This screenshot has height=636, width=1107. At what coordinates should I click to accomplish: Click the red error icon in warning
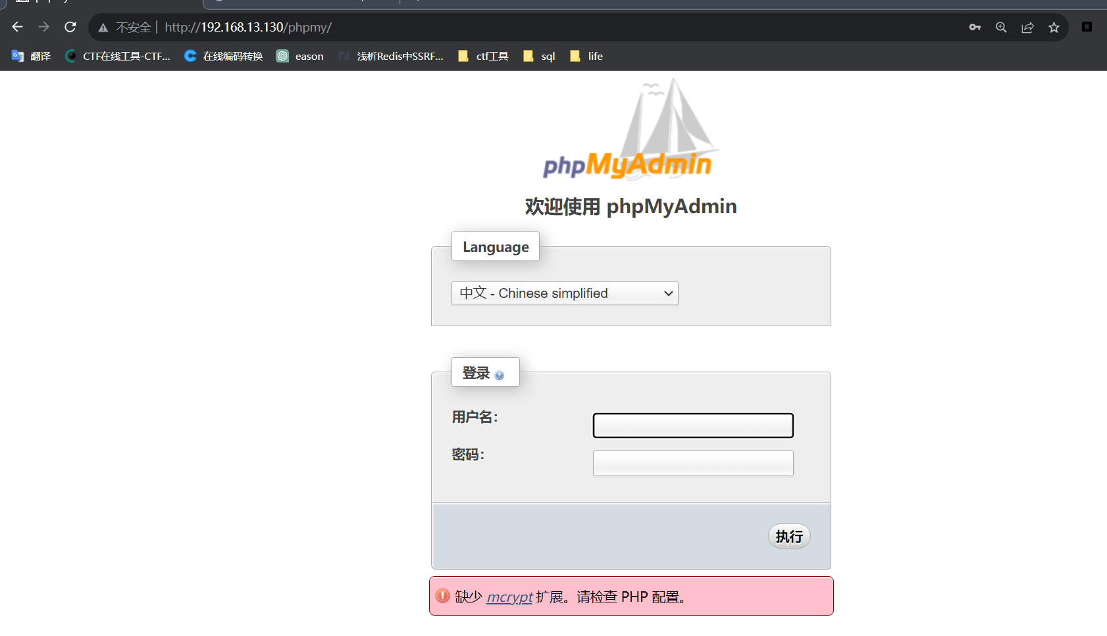[x=443, y=596]
